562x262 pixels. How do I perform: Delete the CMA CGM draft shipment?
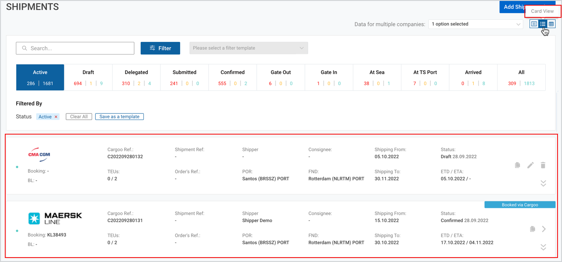(x=543, y=165)
